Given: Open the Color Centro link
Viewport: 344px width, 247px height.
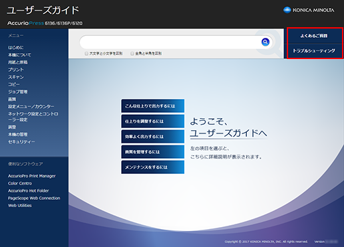Looking at the screenshot, I should (20, 183).
